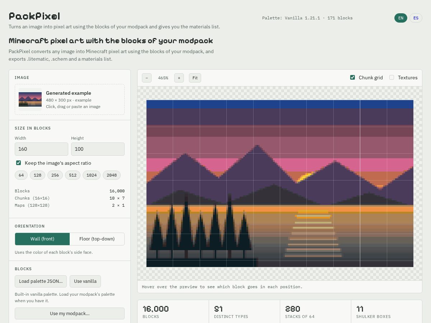Image resolution: width=431 pixels, height=323 pixels.
Task: Click Use my modpack... button
Action: click(70, 314)
